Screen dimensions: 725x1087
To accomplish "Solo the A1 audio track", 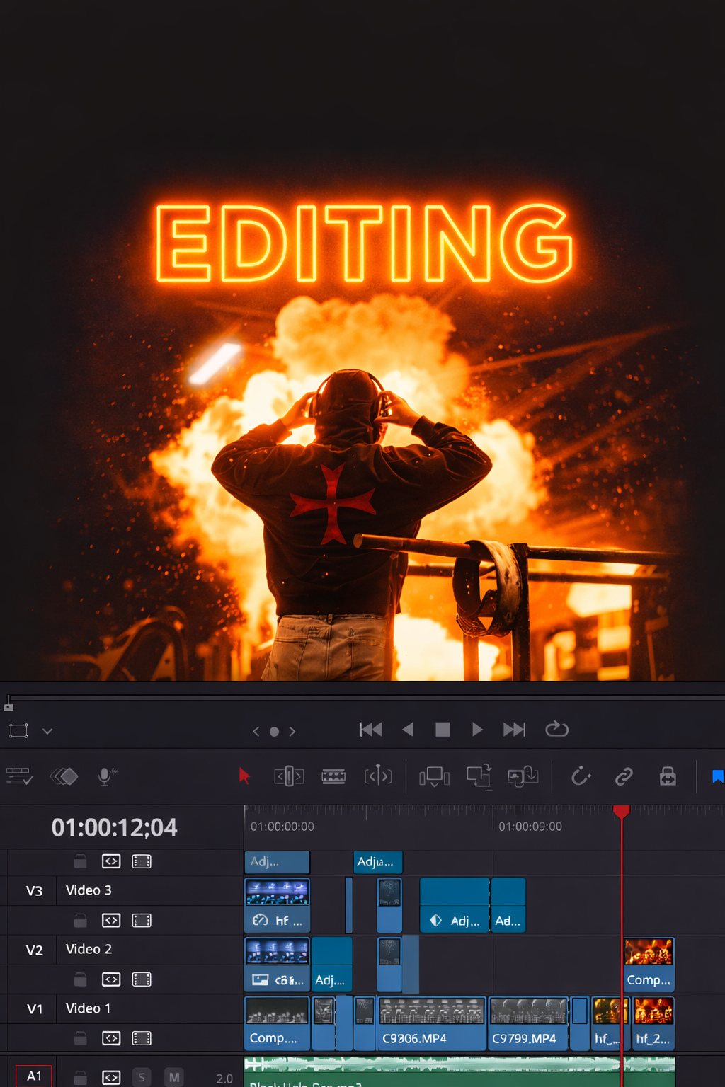I will pyautogui.click(x=142, y=1078).
